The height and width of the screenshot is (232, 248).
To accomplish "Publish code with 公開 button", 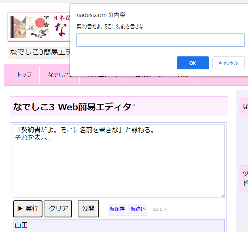I will (88, 209).
